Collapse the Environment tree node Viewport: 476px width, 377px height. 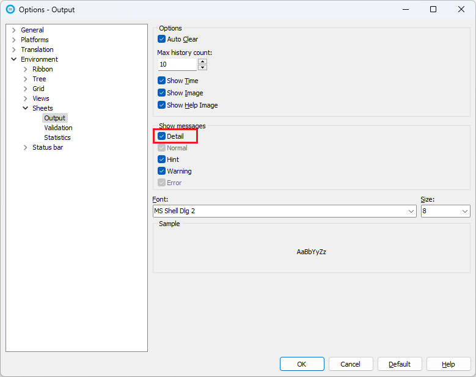tap(13, 59)
